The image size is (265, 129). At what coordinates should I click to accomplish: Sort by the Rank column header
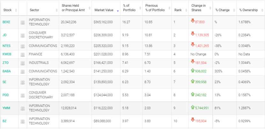(178, 10)
